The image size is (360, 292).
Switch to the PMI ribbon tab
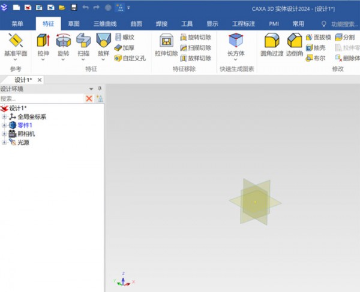point(274,24)
